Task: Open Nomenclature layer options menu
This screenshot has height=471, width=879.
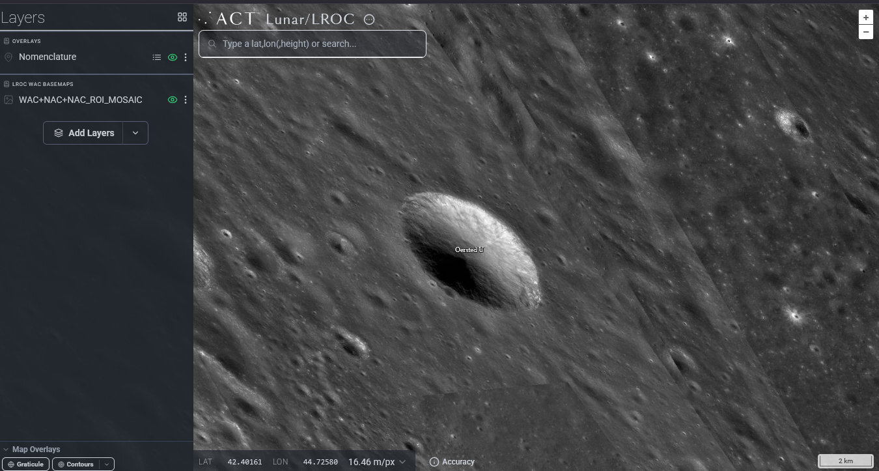Action: pyautogui.click(x=186, y=57)
